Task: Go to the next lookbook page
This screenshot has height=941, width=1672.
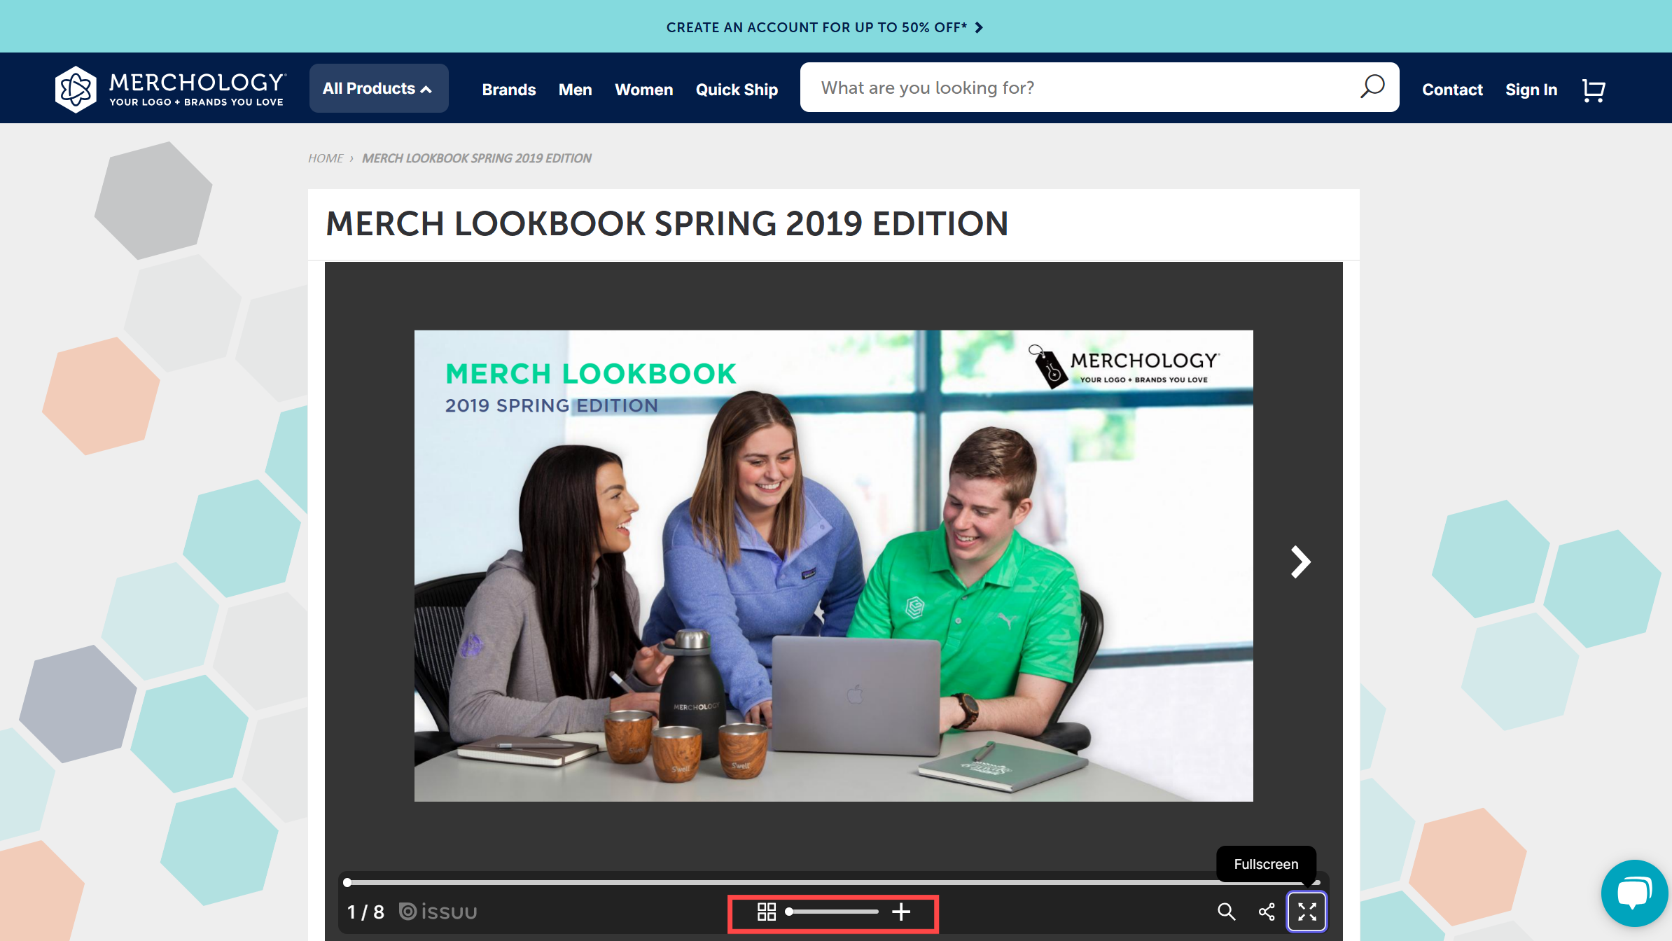Action: click(x=1300, y=562)
